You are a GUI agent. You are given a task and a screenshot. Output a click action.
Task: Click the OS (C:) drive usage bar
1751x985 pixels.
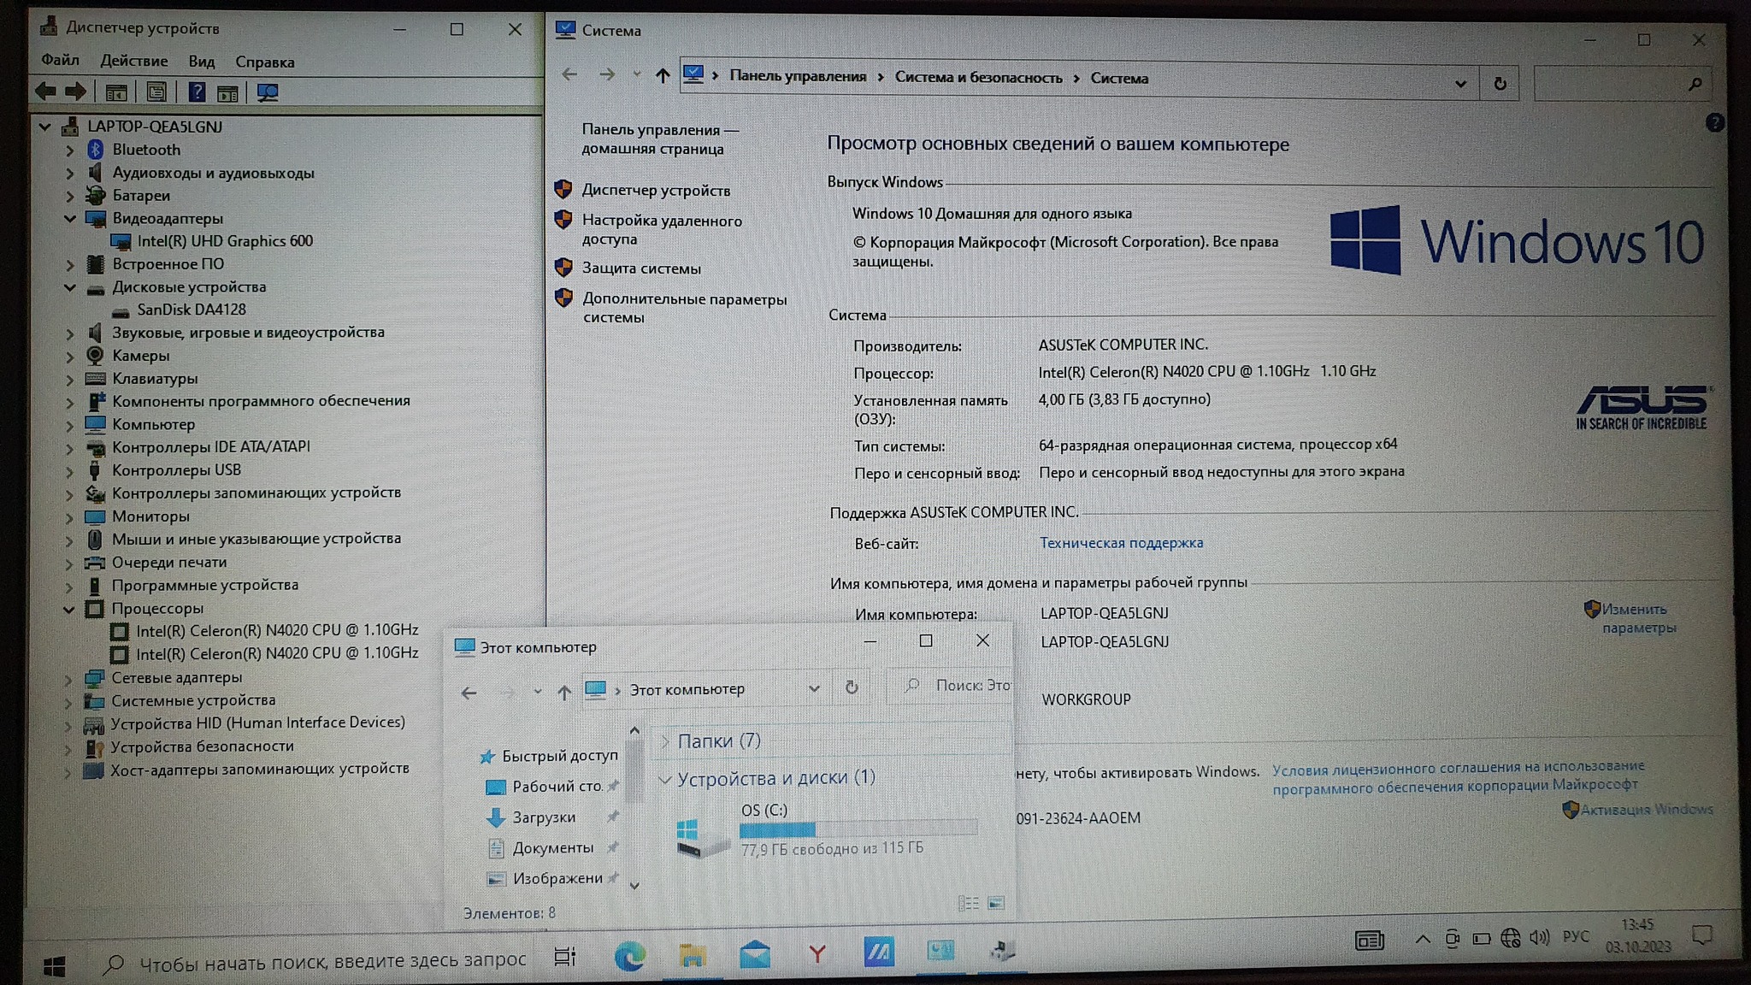click(858, 829)
